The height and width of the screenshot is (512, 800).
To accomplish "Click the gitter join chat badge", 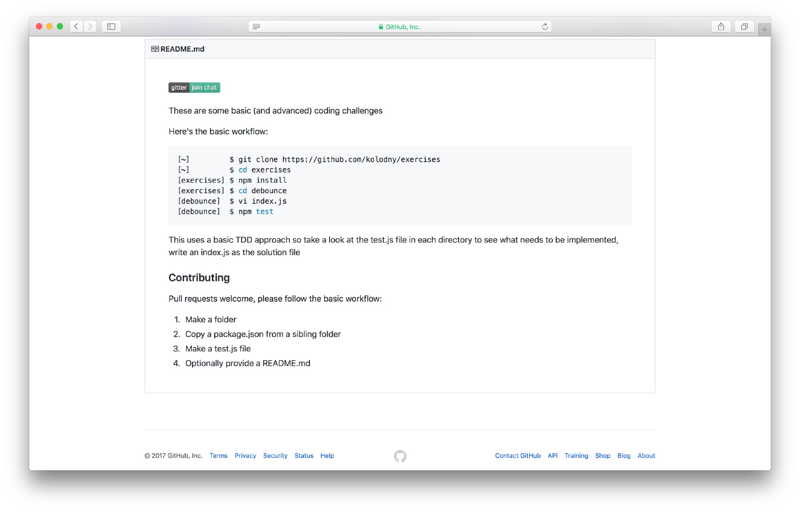I will point(194,87).
